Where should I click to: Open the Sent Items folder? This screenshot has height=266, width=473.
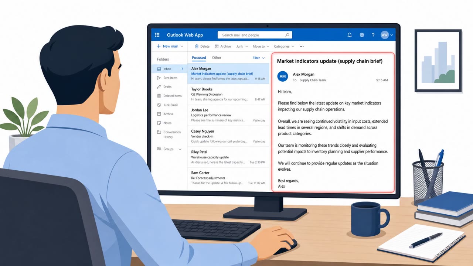tap(170, 78)
